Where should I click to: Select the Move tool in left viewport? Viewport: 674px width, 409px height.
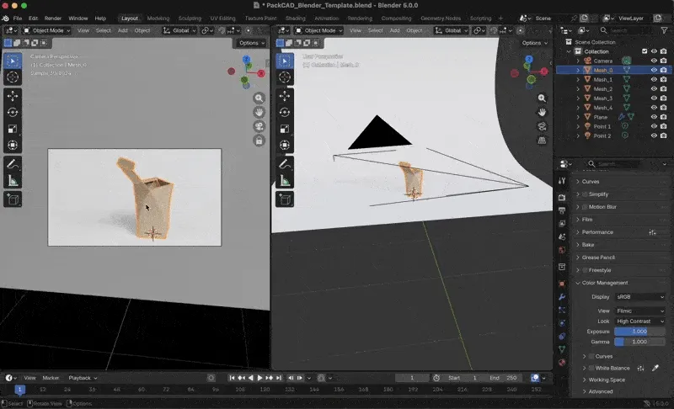point(13,96)
